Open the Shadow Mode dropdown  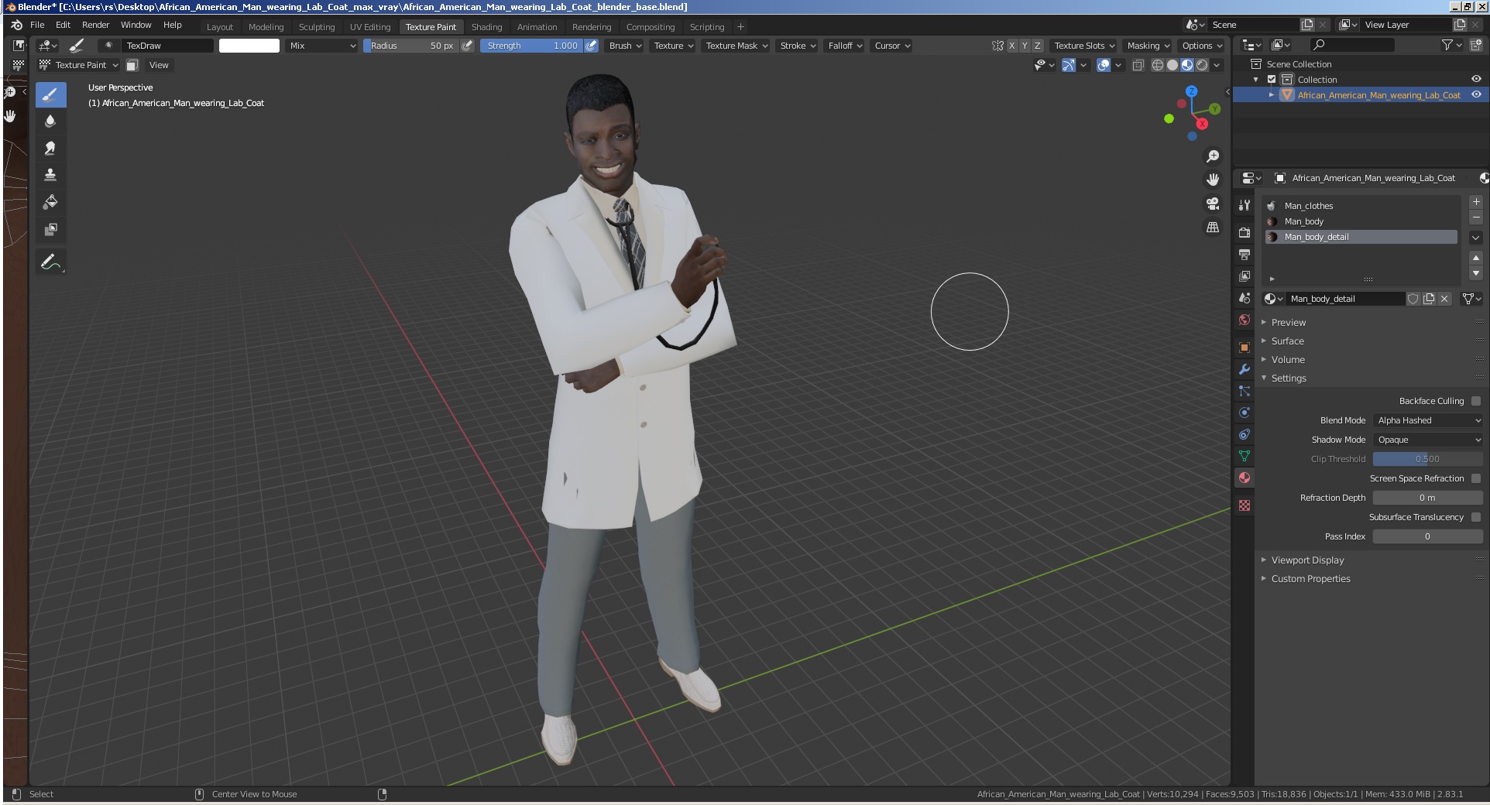[1428, 440]
